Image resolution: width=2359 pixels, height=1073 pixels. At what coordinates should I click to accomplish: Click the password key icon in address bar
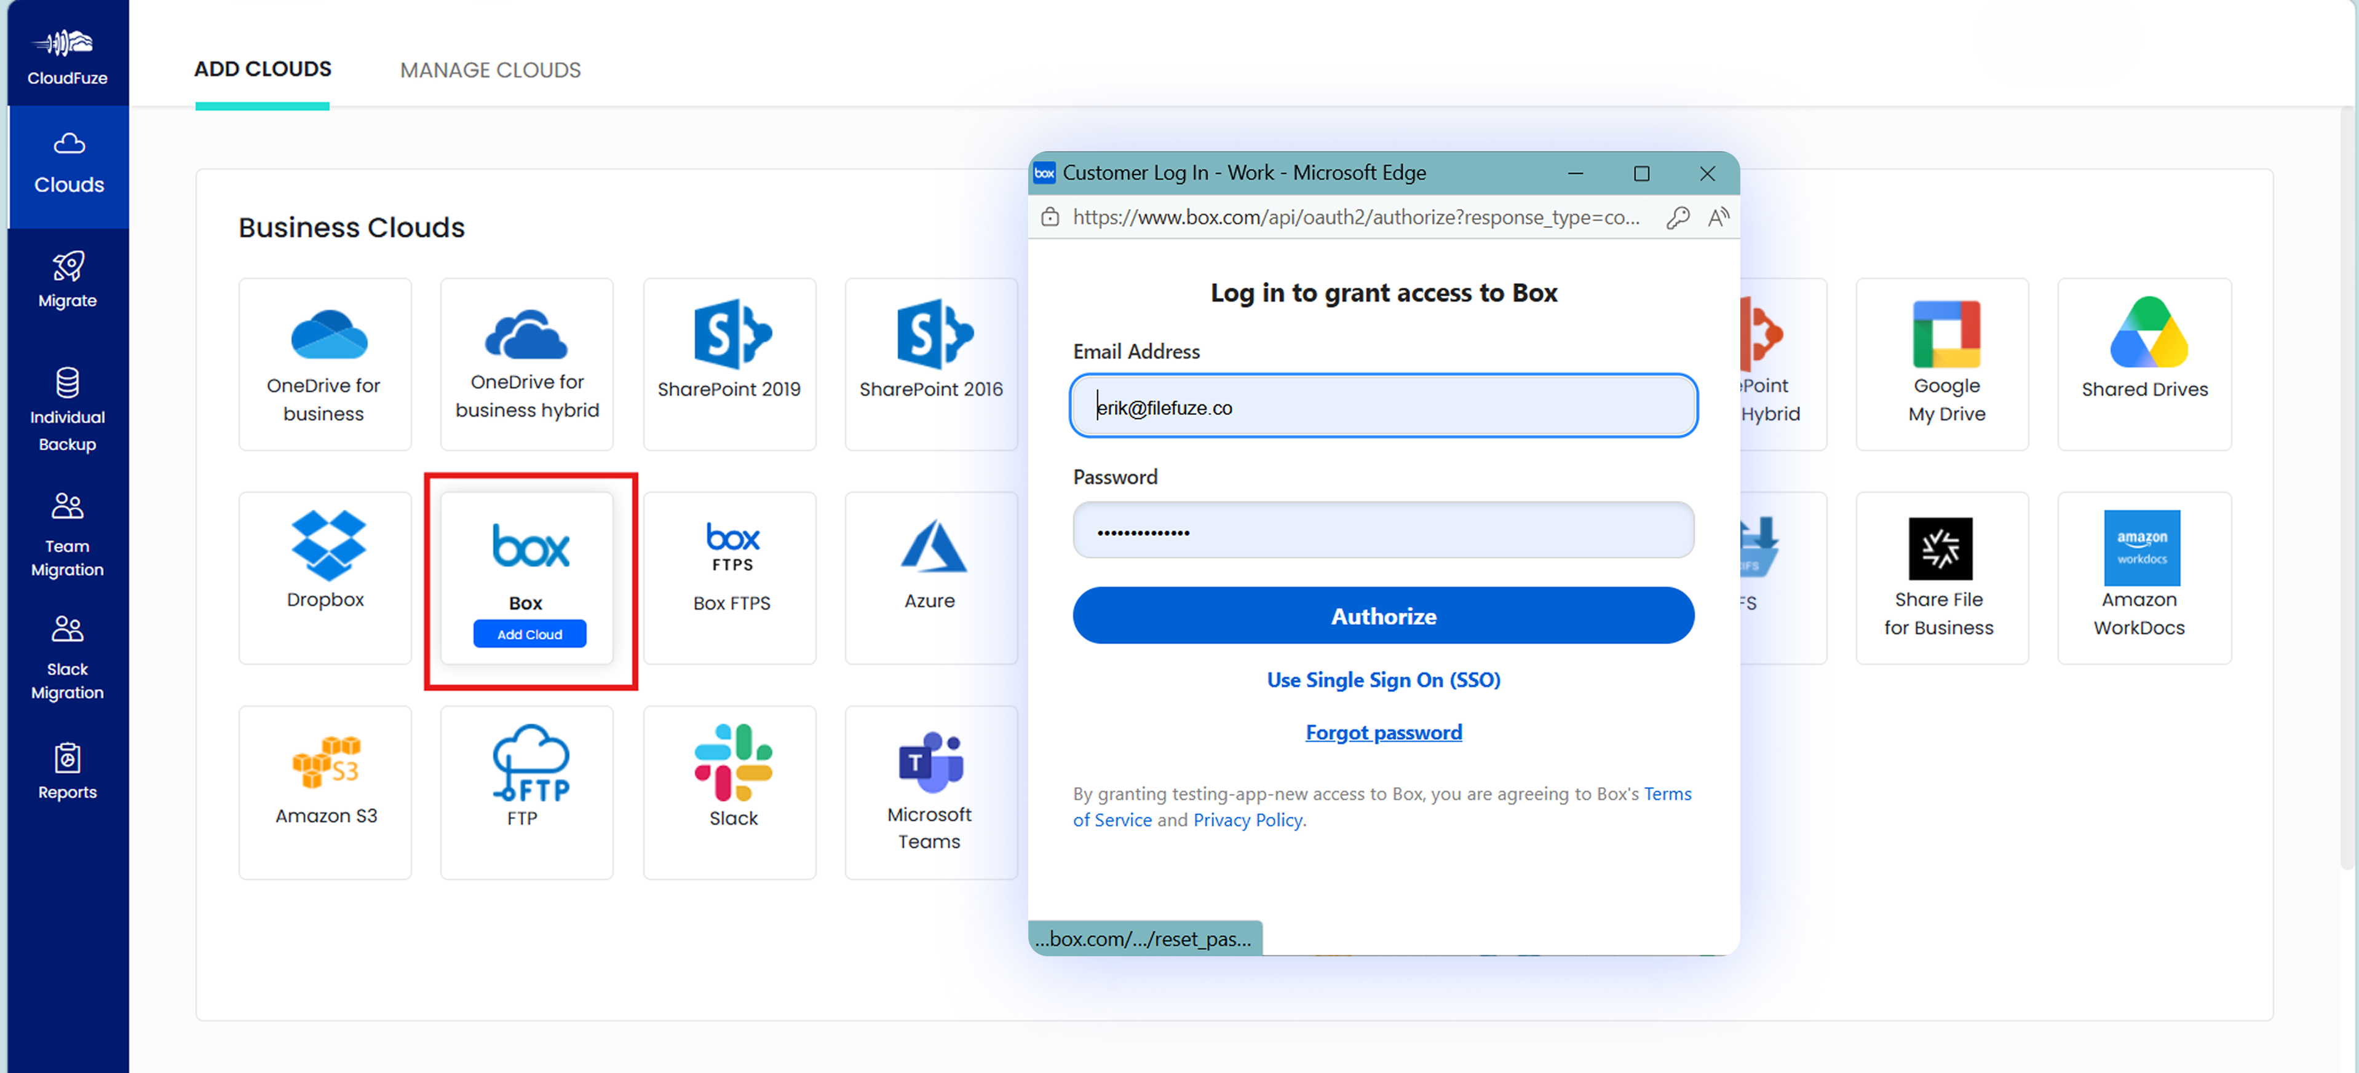tap(1677, 217)
